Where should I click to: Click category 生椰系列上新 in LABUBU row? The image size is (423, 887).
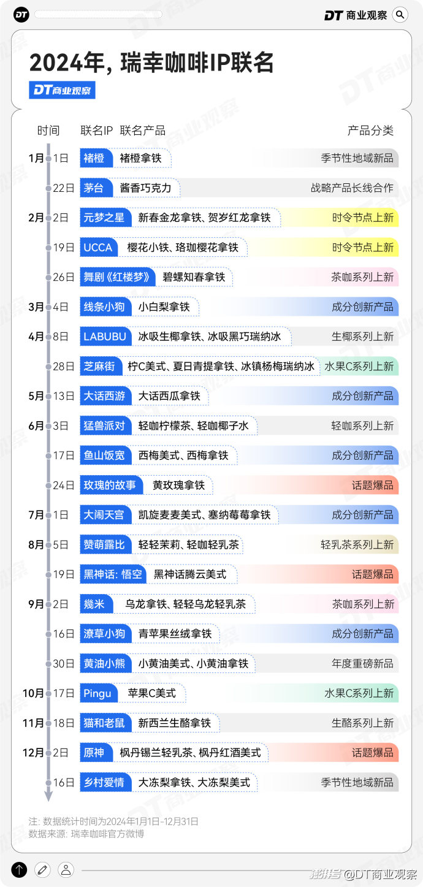[362, 337]
